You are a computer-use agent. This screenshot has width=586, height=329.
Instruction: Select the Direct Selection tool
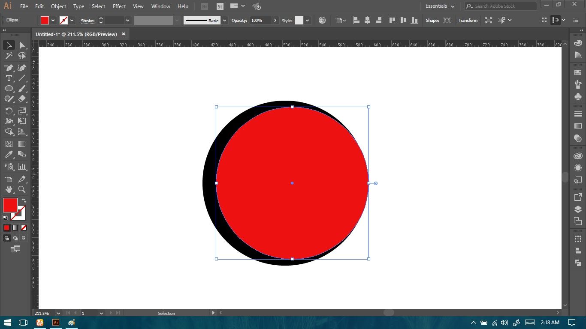coord(22,45)
